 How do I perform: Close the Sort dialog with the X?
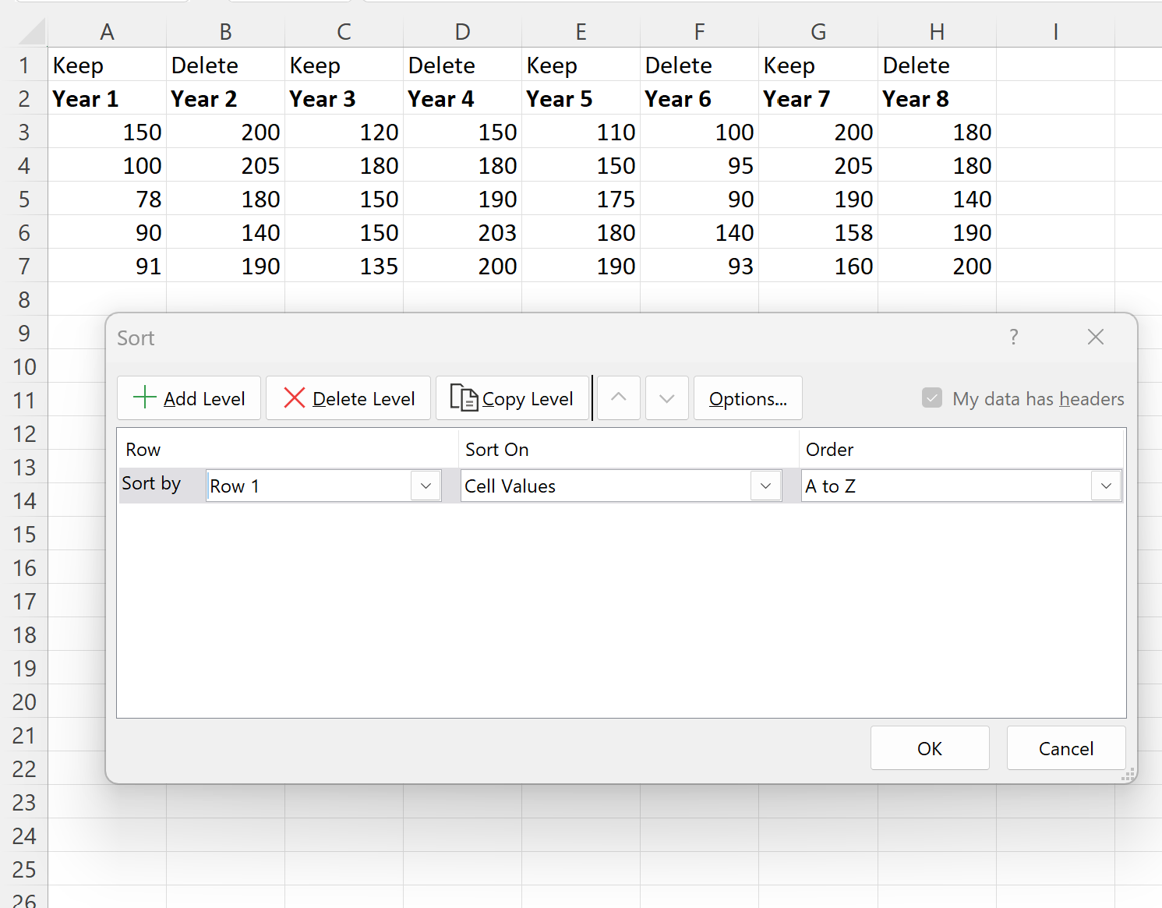pos(1095,337)
